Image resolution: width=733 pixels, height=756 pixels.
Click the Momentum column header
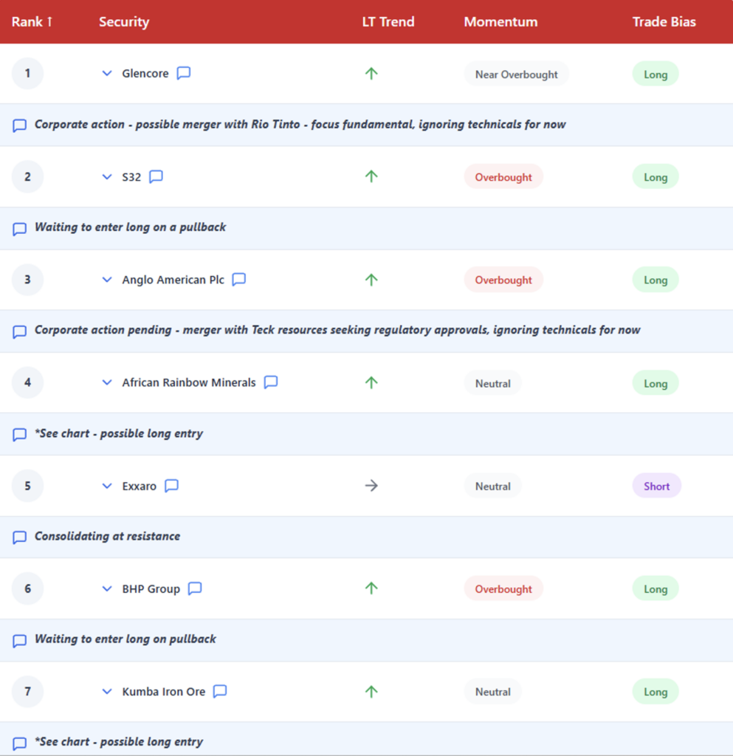(500, 21)
